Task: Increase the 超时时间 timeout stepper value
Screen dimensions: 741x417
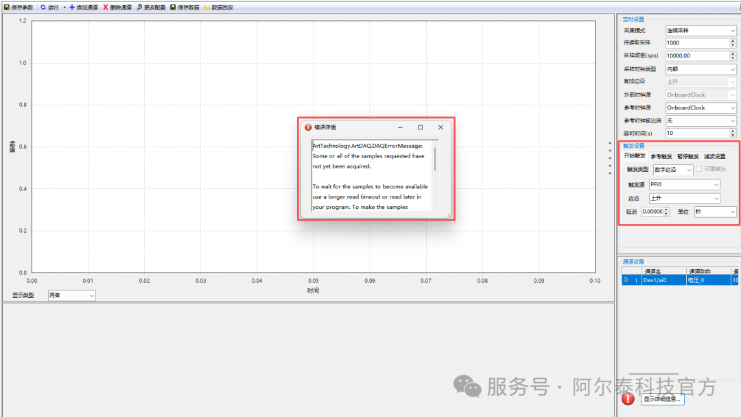Action: tap(733, 131)
